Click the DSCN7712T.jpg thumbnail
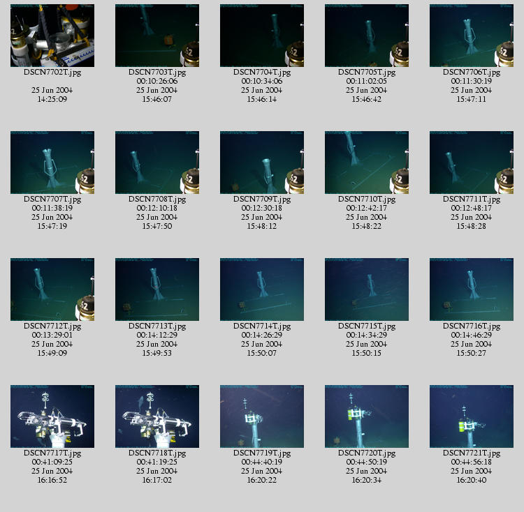The height and width of the screenshot is (512, 524). (52, 289)
